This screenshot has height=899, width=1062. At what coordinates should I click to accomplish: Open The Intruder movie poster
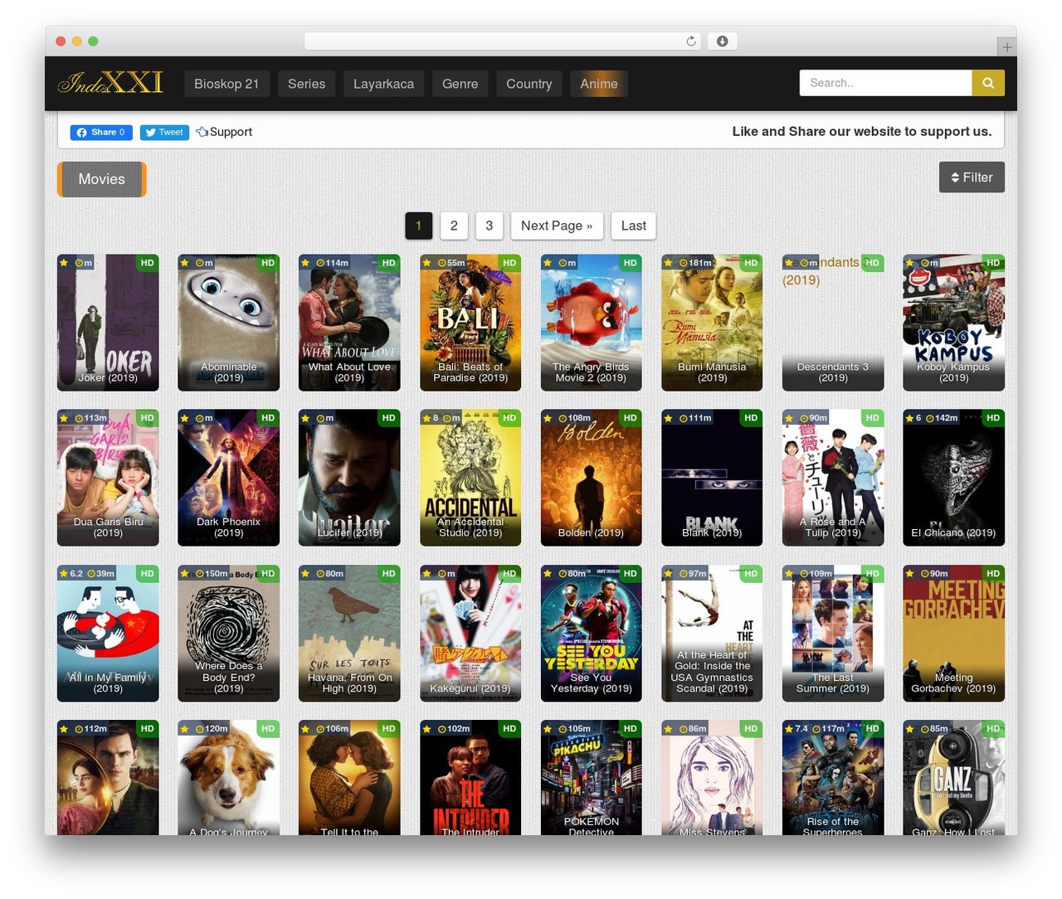(x=470, y=778)
